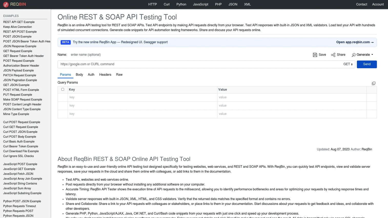This screenshot has height=218, width=388.
Task: Click the ReqBin author link
Action: pyautogui.click(x=367, y=149)
